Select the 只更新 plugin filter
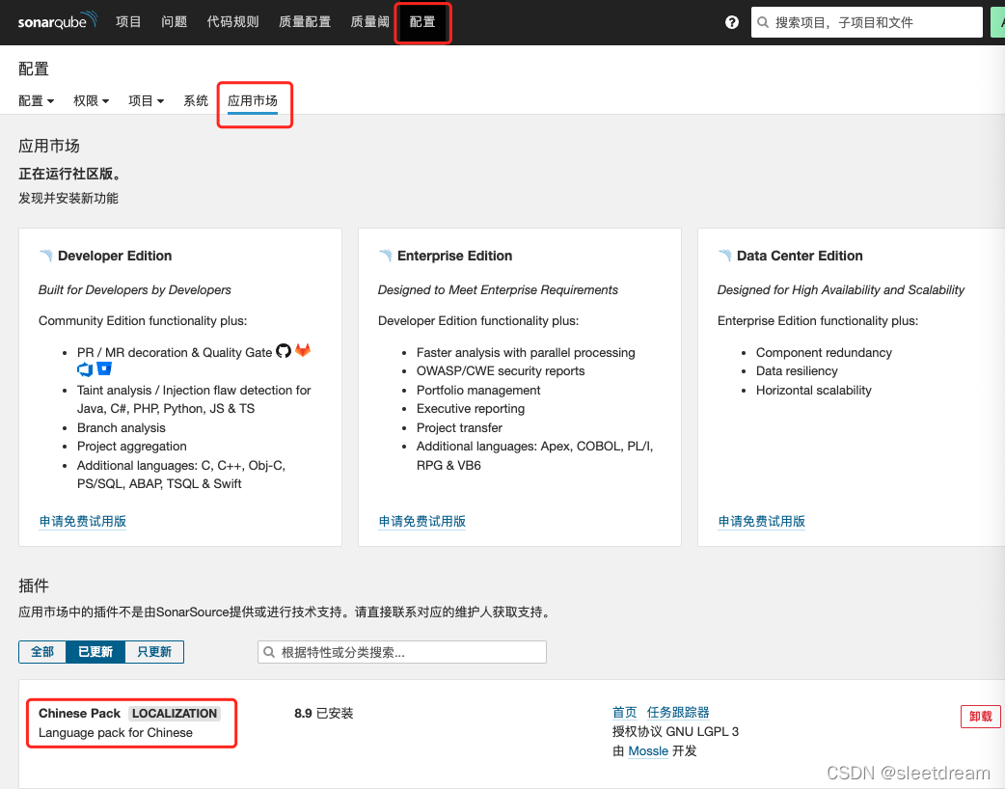This screenshot has height=789, width=1005. pos(154,652)
